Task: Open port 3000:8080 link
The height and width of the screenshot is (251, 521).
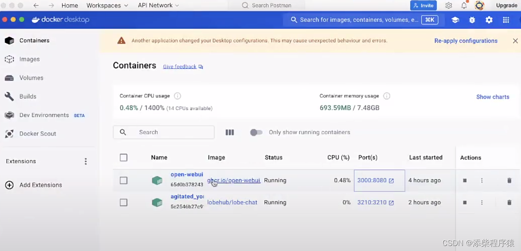Action: [x=376, y=180]
